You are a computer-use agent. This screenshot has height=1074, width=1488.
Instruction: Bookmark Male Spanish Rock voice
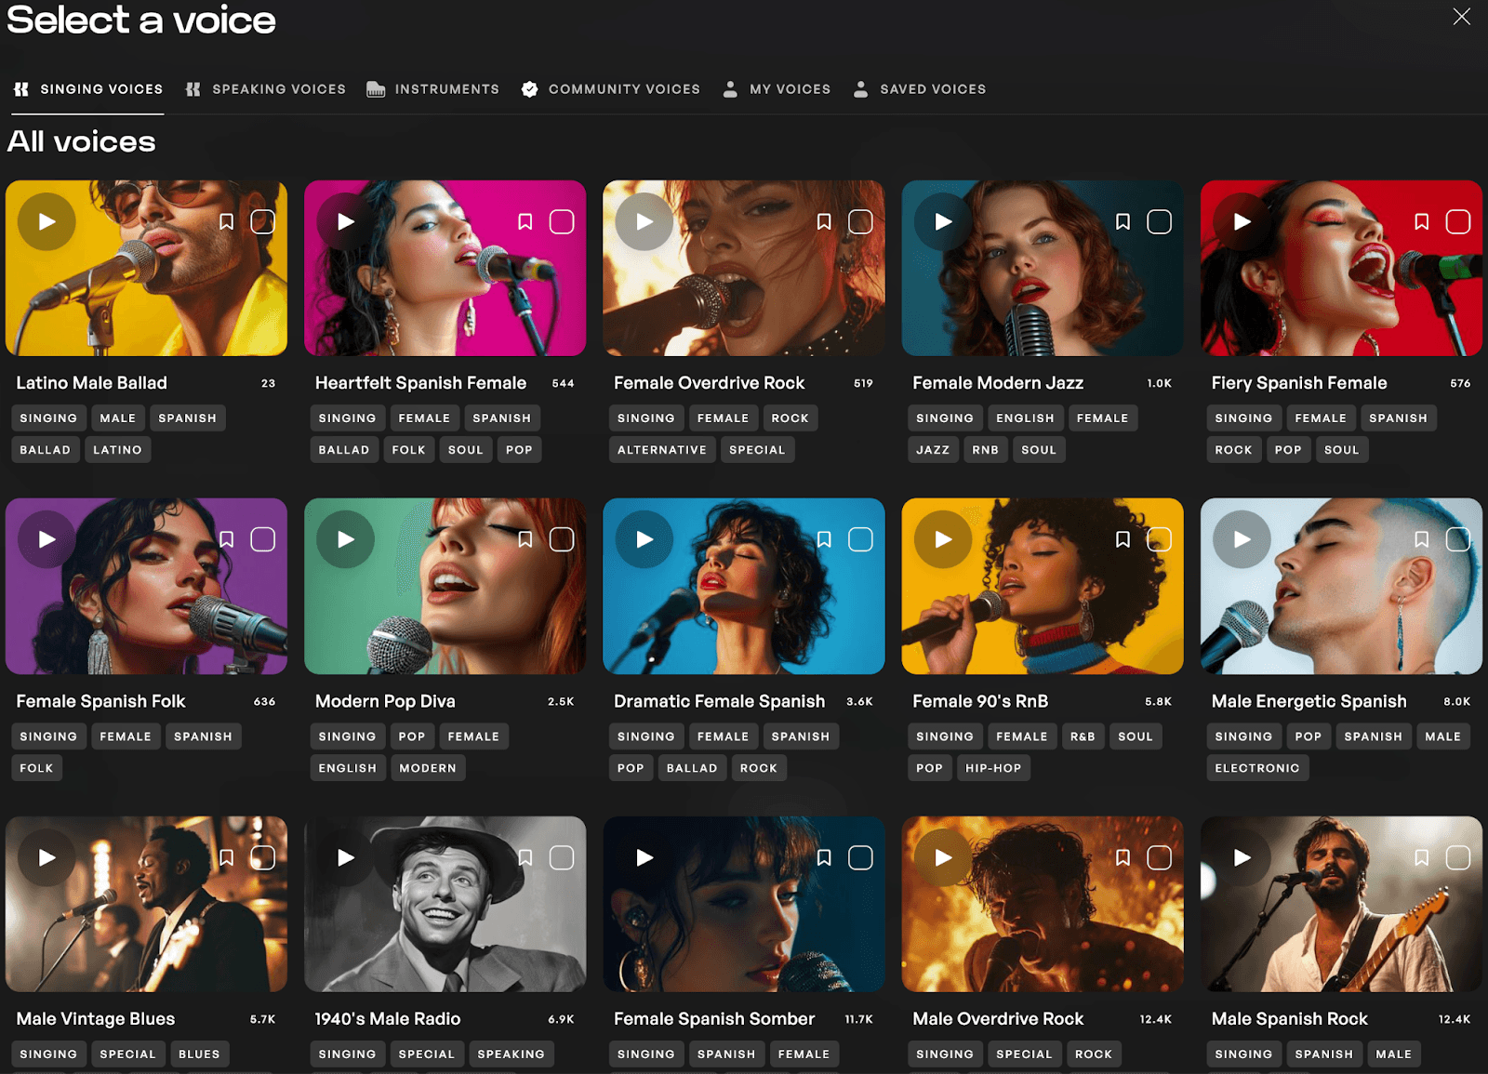pos(1421,857)
